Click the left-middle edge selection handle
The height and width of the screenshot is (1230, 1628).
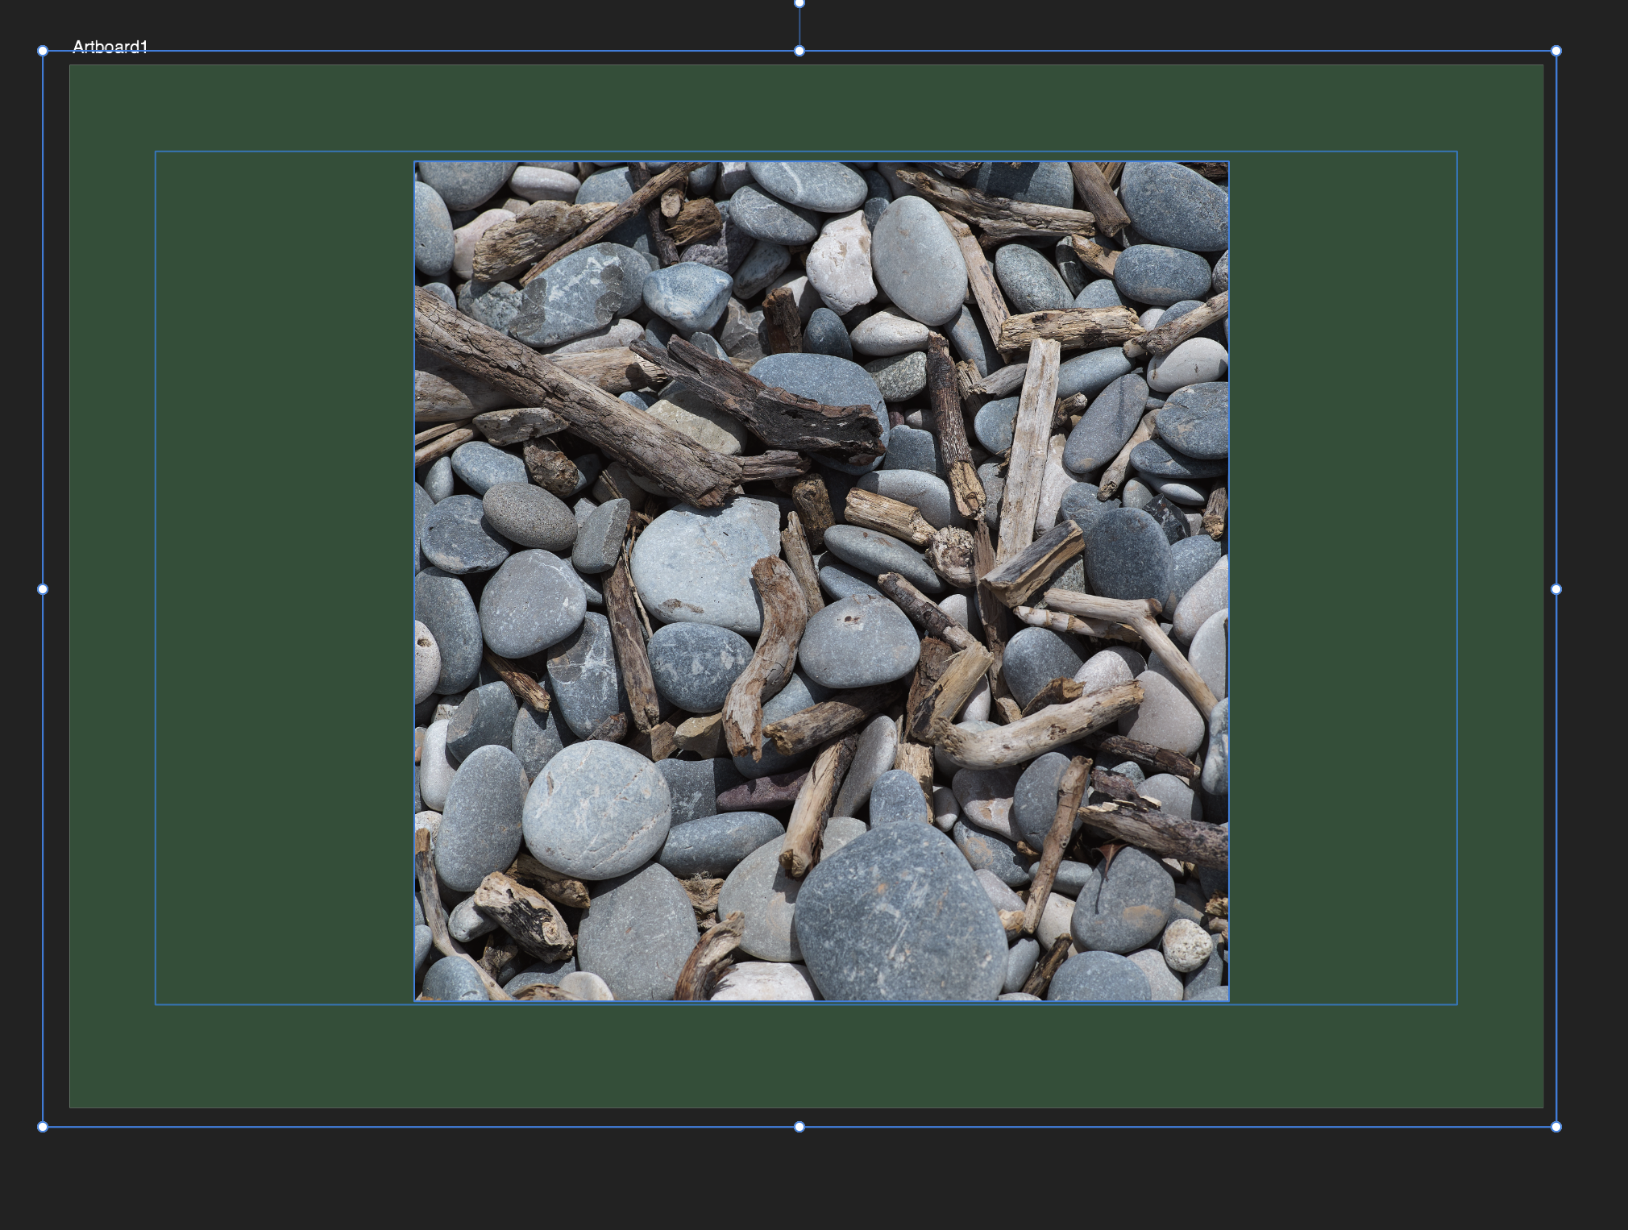43,589
